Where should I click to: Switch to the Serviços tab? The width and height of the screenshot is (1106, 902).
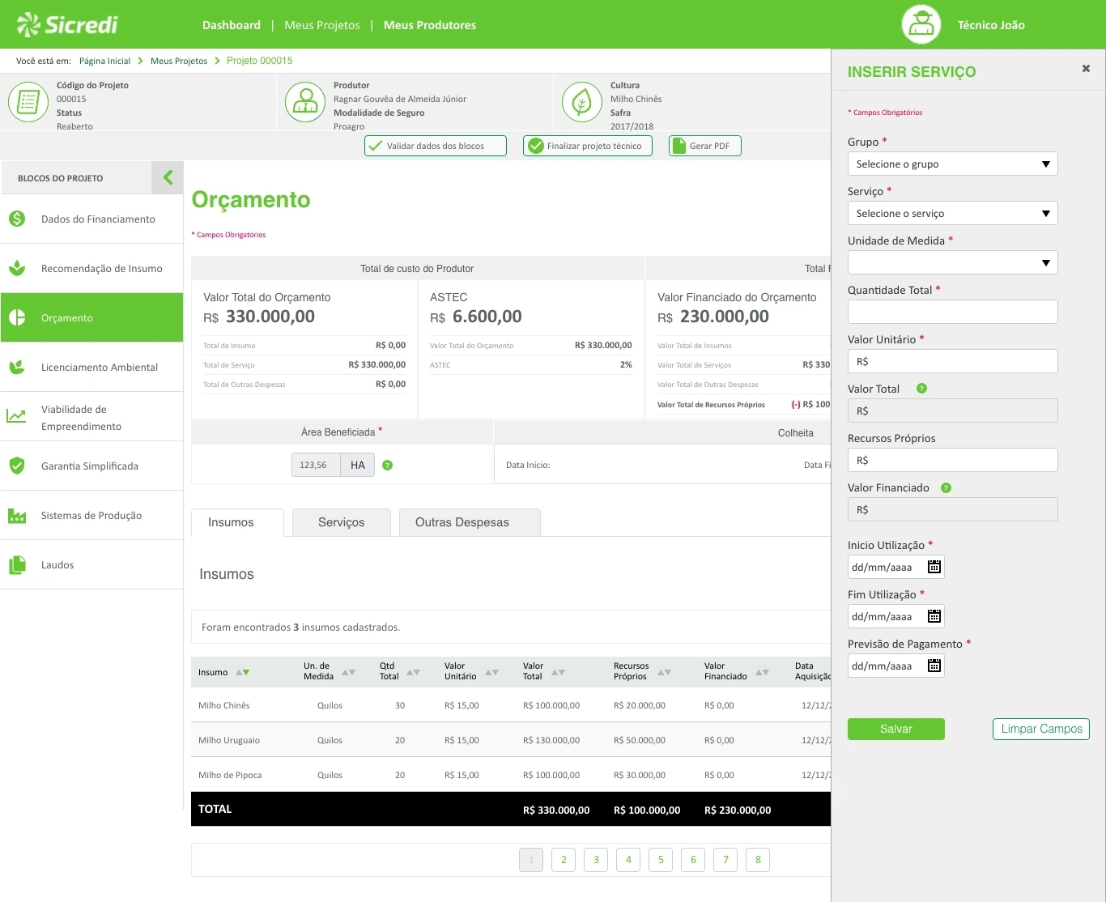tap(342, 522)
